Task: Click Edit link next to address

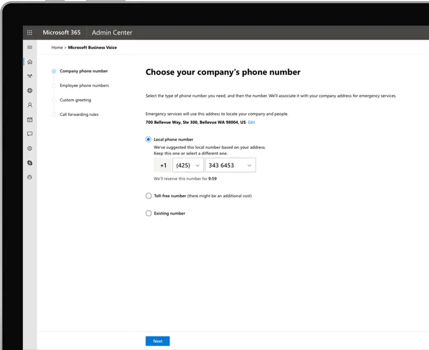Action: pyautogui.click(x=251, y=122)
